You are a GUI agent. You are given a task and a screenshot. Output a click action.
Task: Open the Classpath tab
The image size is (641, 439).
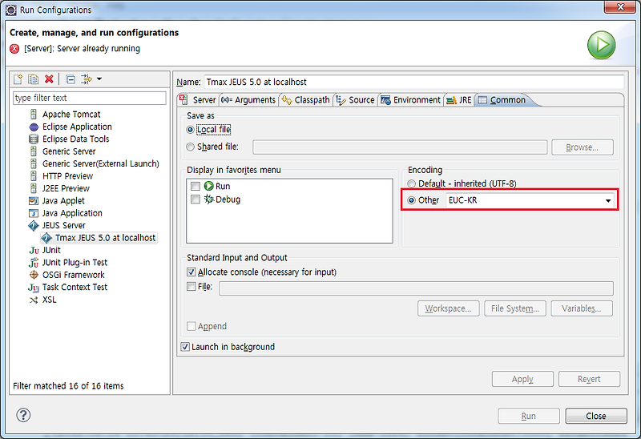pyautogui.click(x=306, y=99)
